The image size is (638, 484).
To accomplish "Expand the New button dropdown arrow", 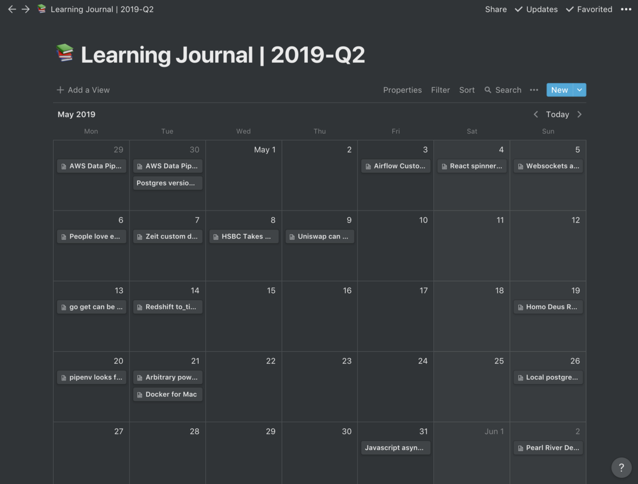I will (x=580, y=90).
